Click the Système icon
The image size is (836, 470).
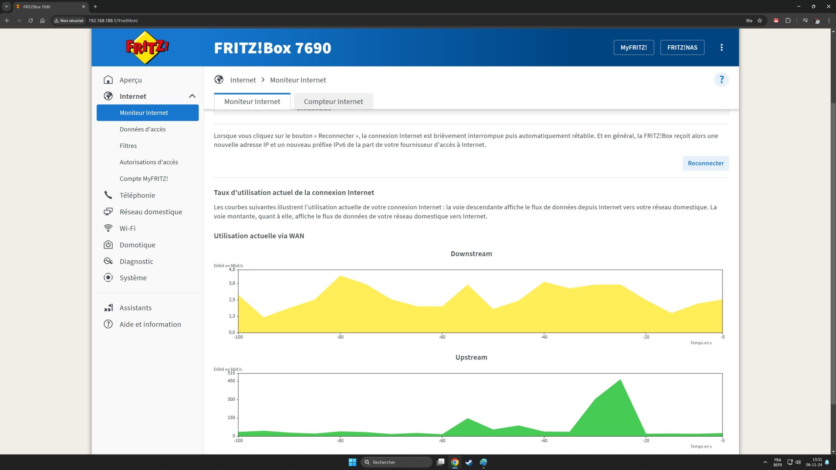[x=108, y=277]
